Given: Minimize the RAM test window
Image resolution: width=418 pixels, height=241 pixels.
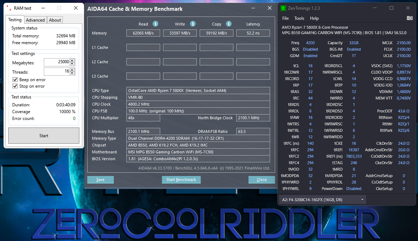Looking at the screenshot, I should (x=43, y=8).
